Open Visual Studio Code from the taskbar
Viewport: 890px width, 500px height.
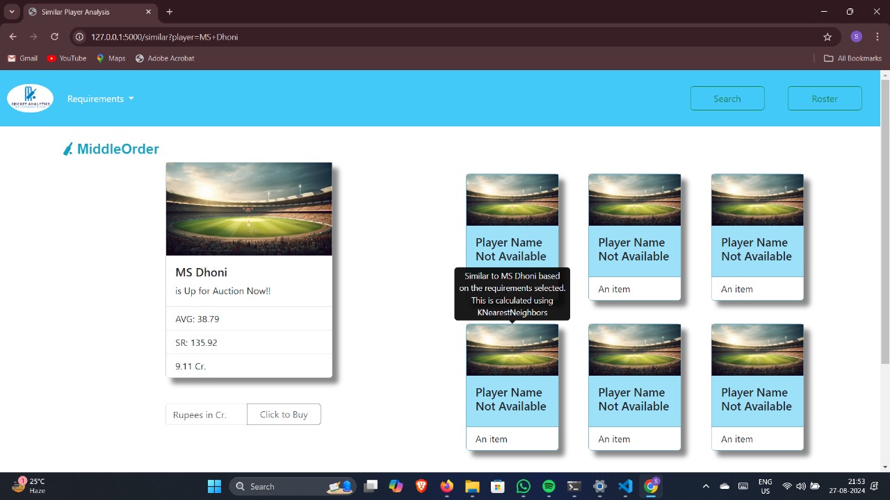pyautogui.click(x=625, y=486)
